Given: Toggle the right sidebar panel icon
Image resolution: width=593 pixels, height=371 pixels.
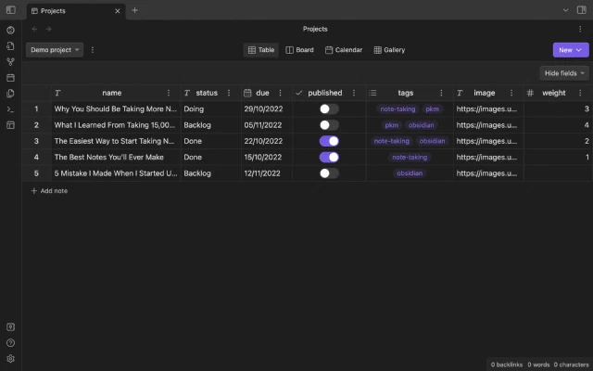Looking at the screenshot, I should point(582,10).
